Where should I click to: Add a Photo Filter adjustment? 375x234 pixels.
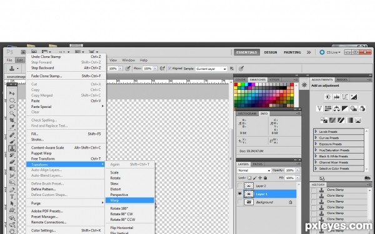coord(354,109)
